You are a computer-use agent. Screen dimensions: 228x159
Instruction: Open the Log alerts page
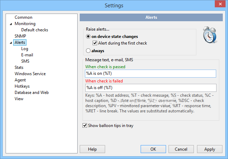click(25, 49)
